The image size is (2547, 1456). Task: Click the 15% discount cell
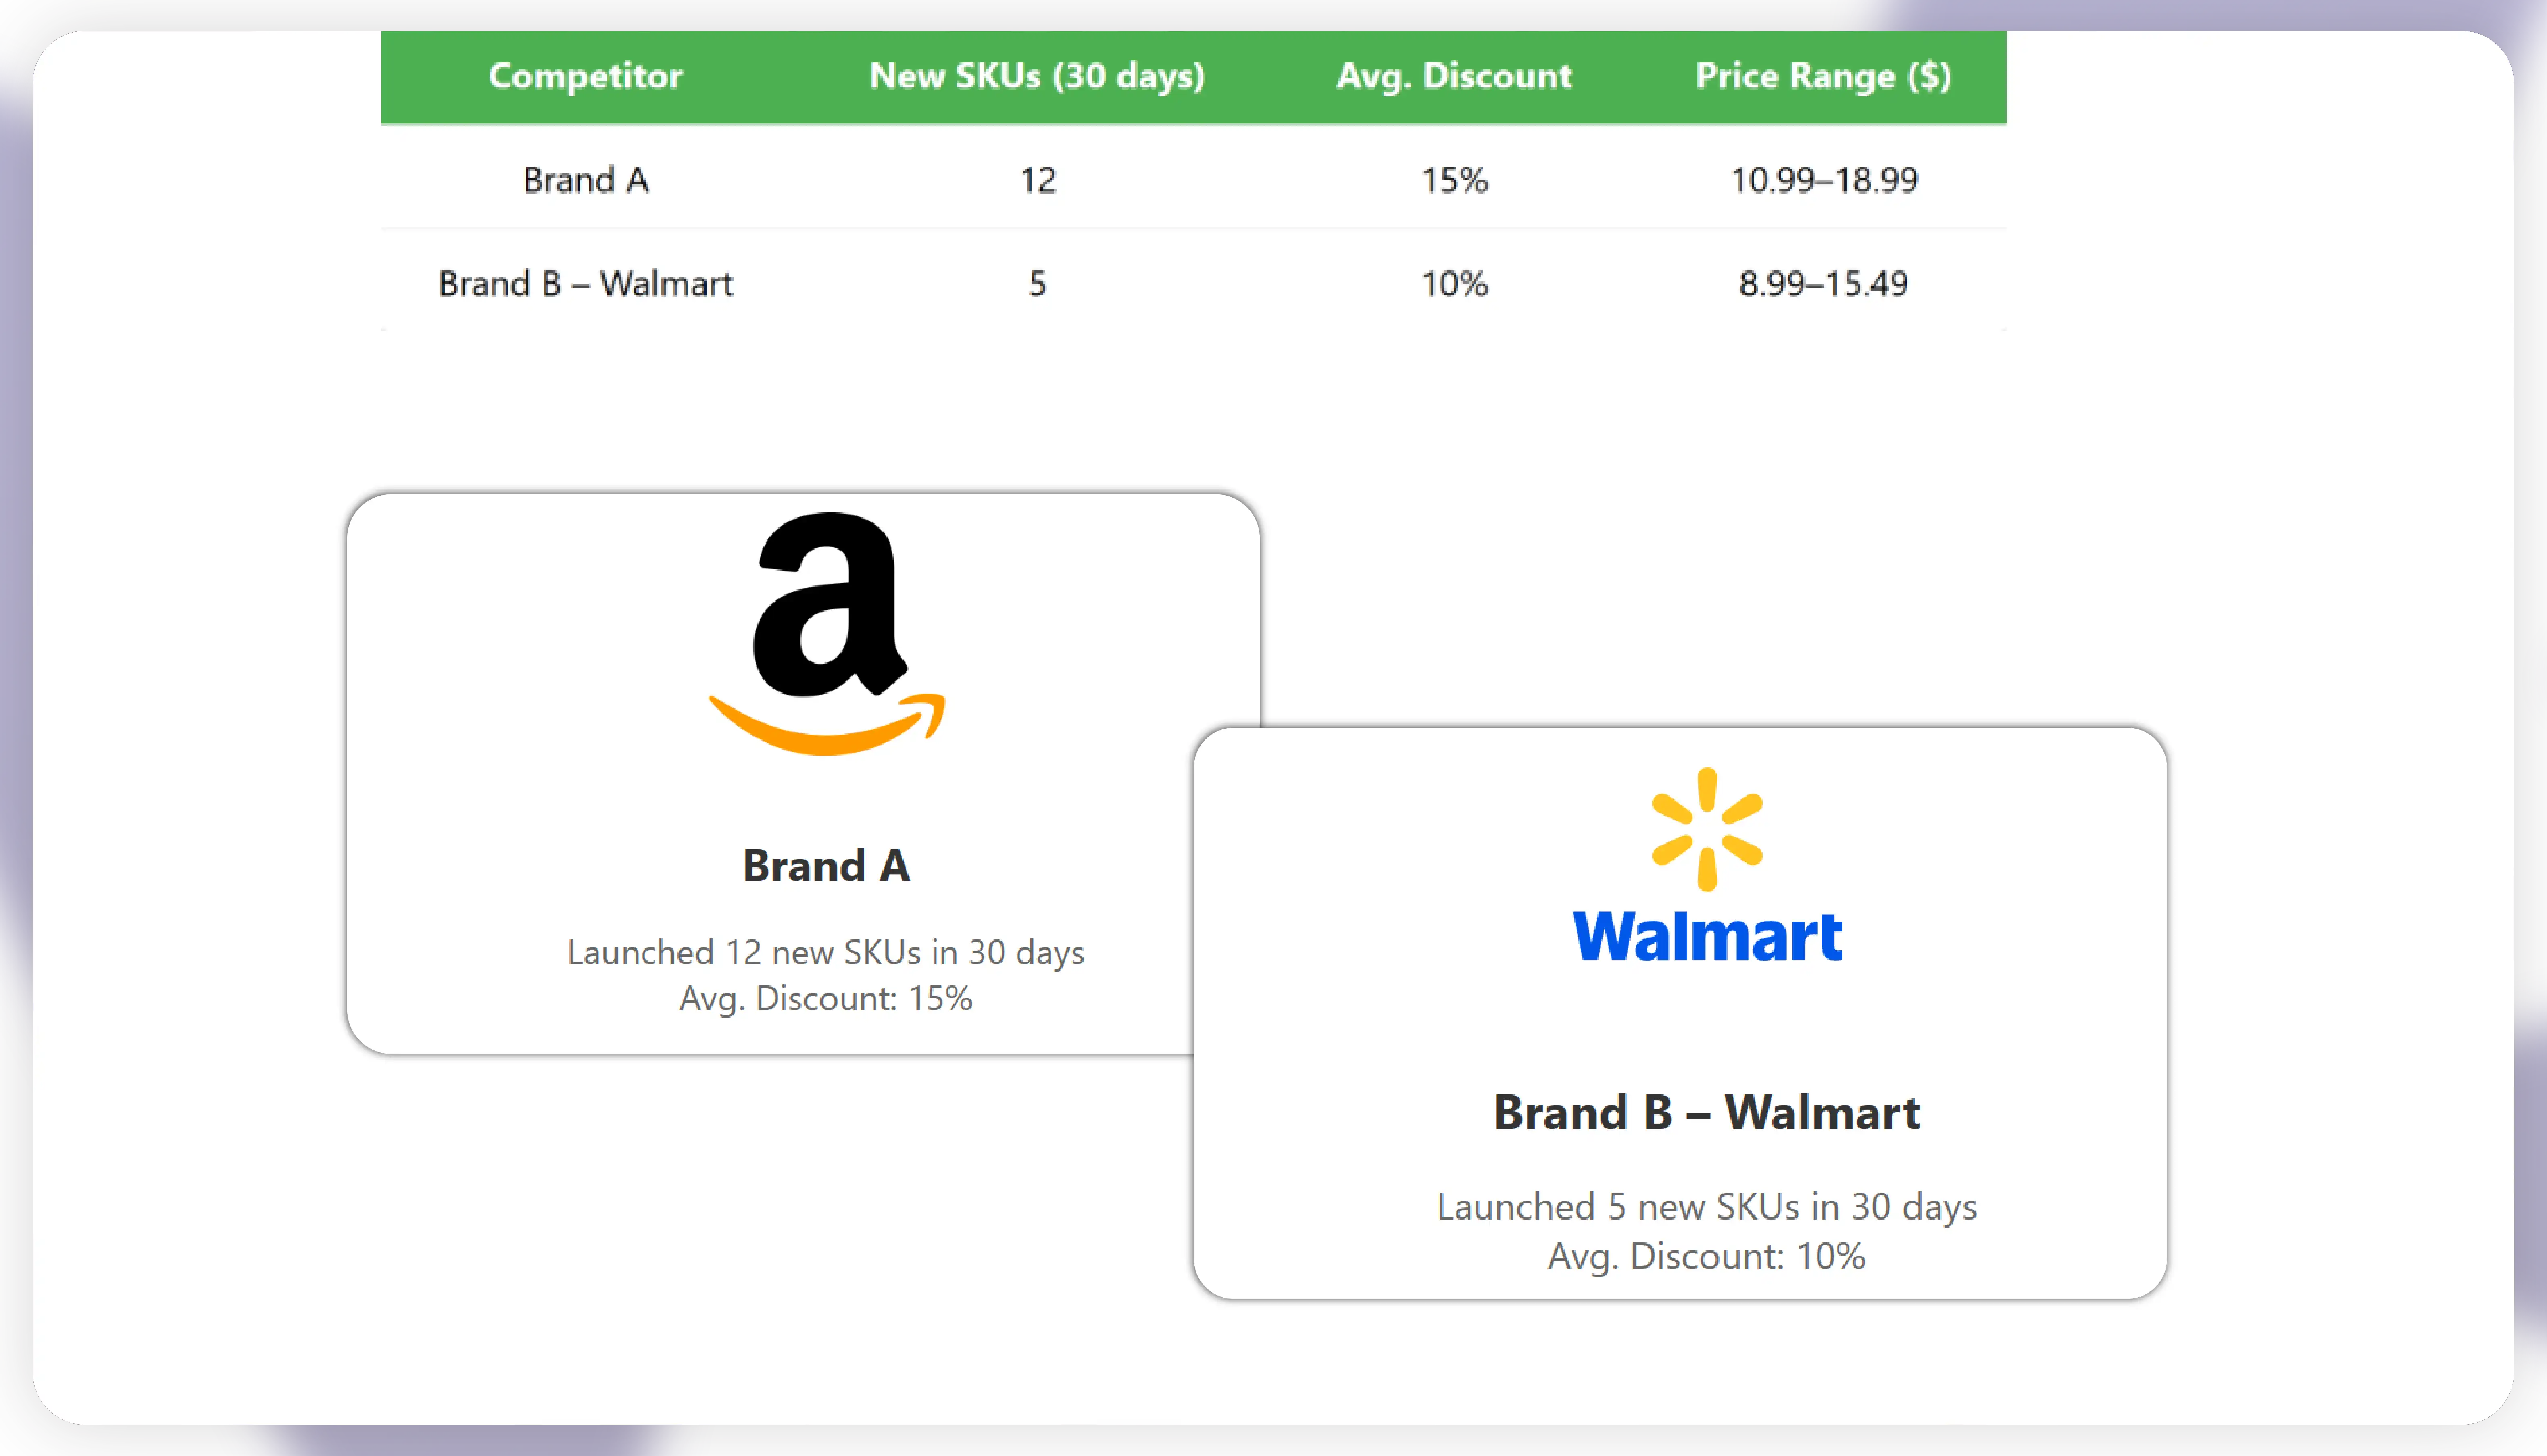(1454, 180)
